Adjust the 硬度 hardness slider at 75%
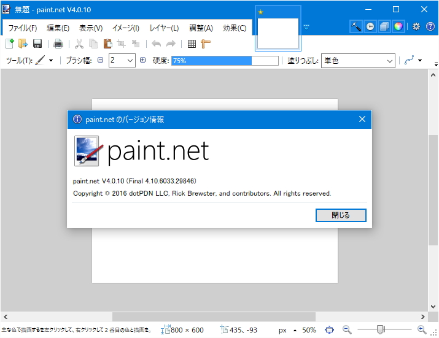Viewport: 439px width, 338px height. (x=225, y=61)
